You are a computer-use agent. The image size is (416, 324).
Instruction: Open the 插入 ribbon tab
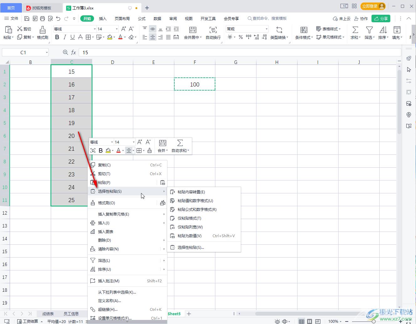coord(103,18)
